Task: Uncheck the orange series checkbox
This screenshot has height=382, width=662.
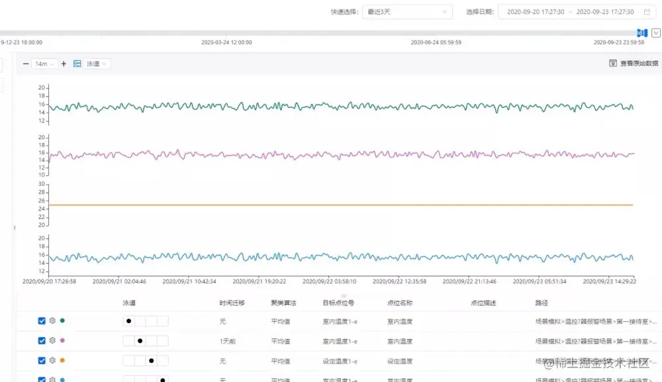Action: (x=42, y=360)
